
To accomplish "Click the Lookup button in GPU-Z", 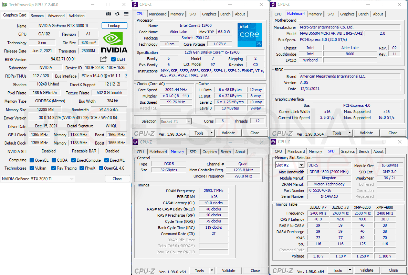I will tap(114, 26).
